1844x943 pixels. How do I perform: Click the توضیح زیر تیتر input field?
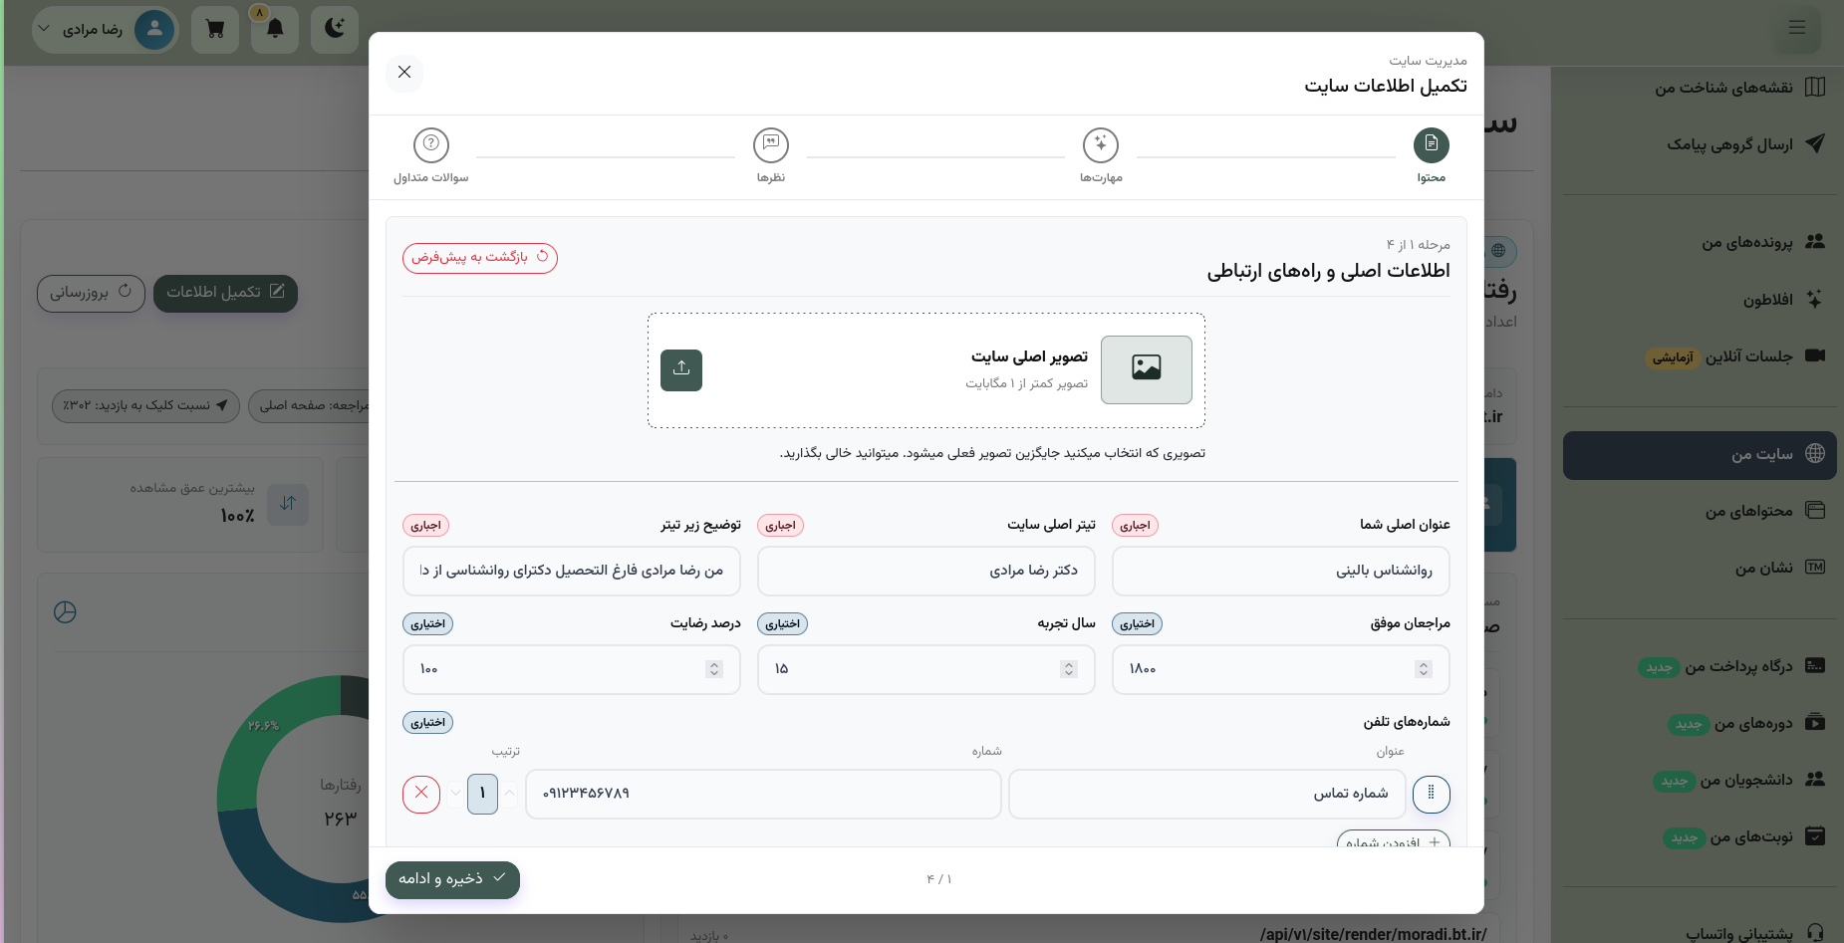pyautogui.click(x=572, y=571)
